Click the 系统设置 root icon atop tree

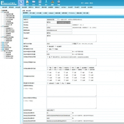(1, 10)
